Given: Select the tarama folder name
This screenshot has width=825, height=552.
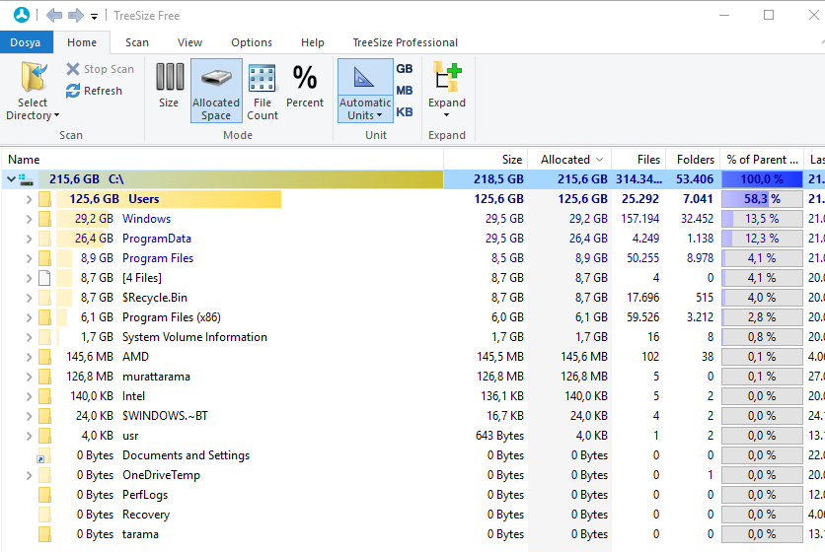Looking at the screenshot, I should (140, 534).
